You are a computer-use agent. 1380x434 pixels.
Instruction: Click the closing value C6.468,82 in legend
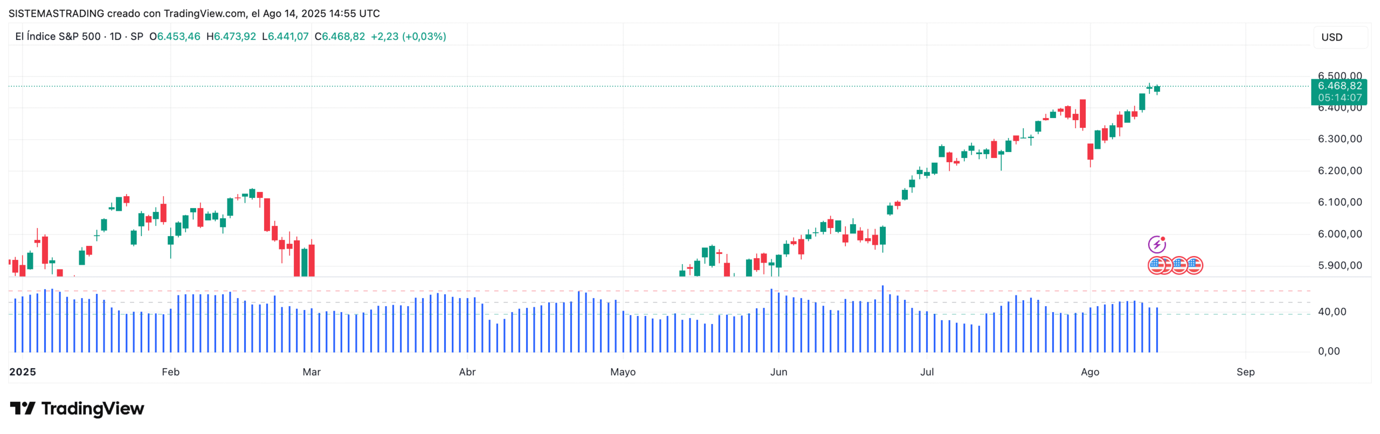(x=340, y=37)
